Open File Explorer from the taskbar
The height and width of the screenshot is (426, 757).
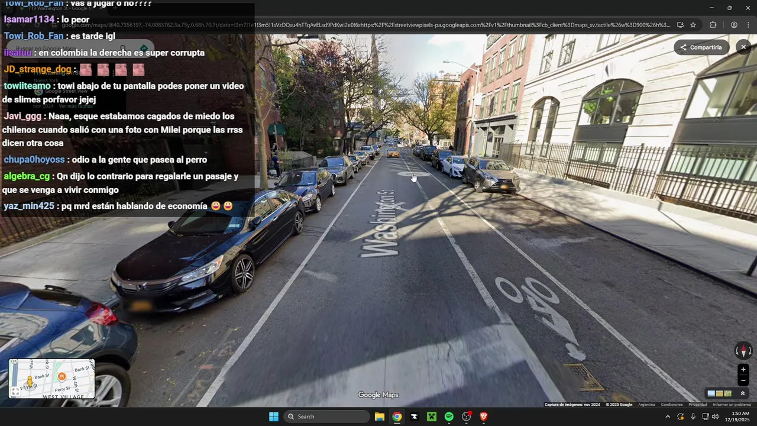point(380,417)
